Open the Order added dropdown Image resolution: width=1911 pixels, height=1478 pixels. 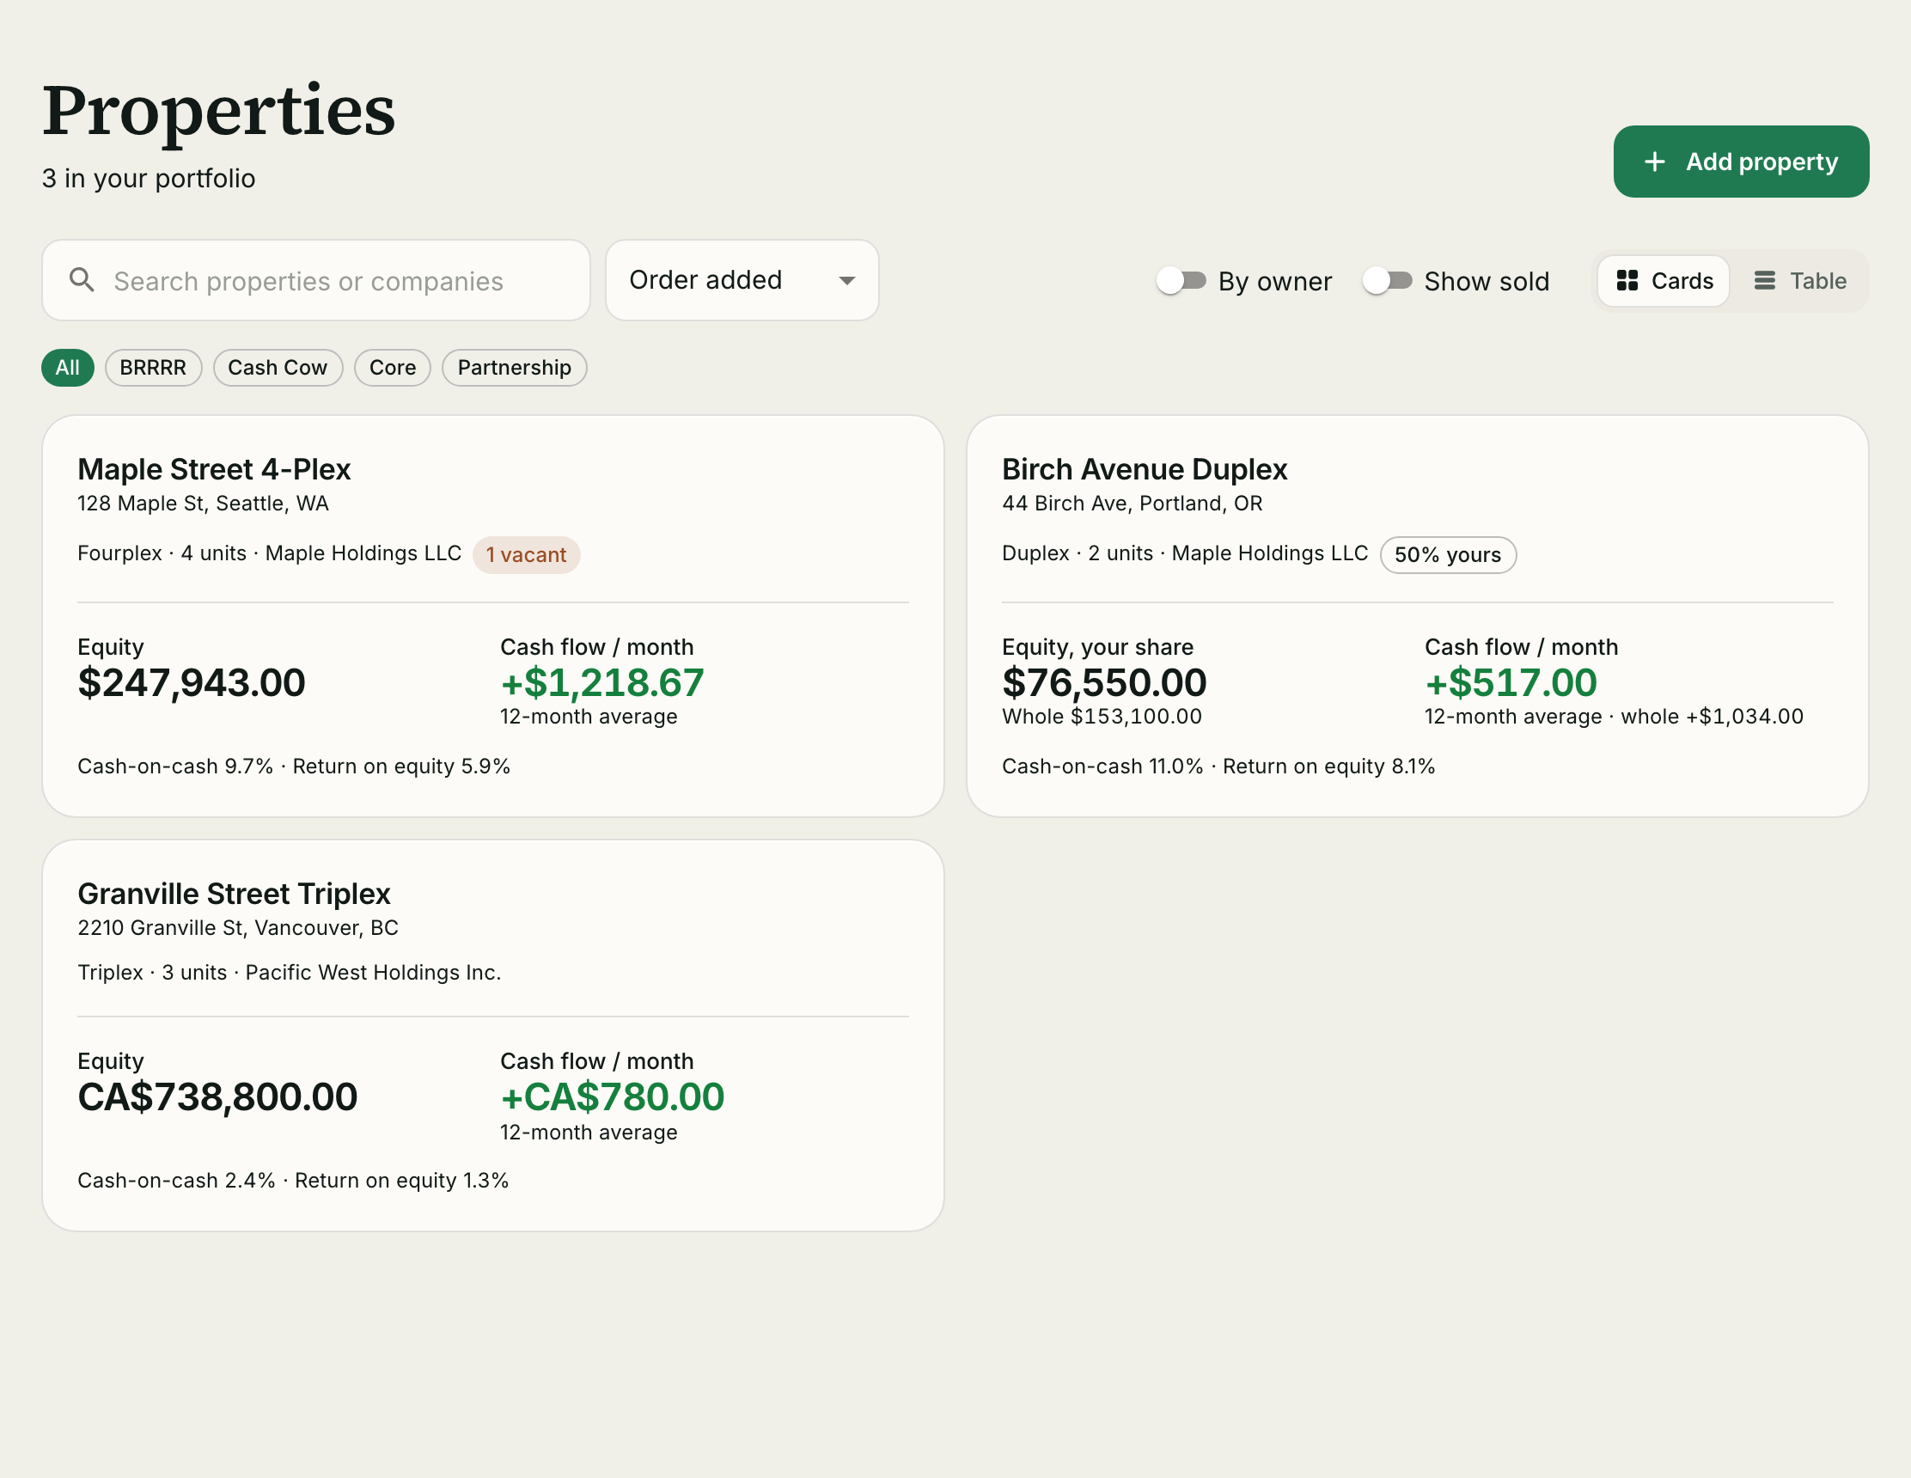click(x=742, y=280)
